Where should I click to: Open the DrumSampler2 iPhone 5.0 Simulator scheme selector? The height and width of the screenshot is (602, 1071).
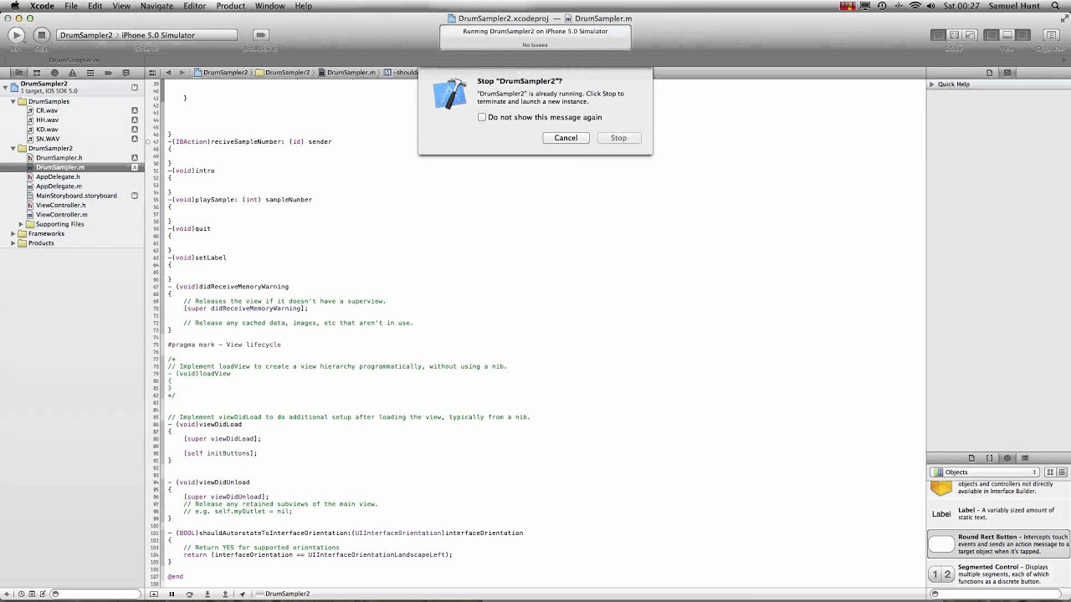coord(147,35)
